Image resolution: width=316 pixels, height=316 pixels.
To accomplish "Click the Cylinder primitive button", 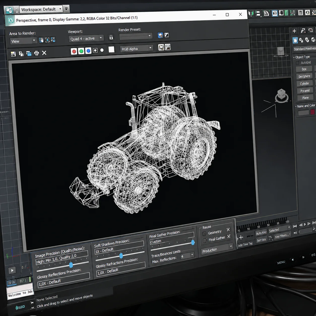I will (x=304, y=83).
